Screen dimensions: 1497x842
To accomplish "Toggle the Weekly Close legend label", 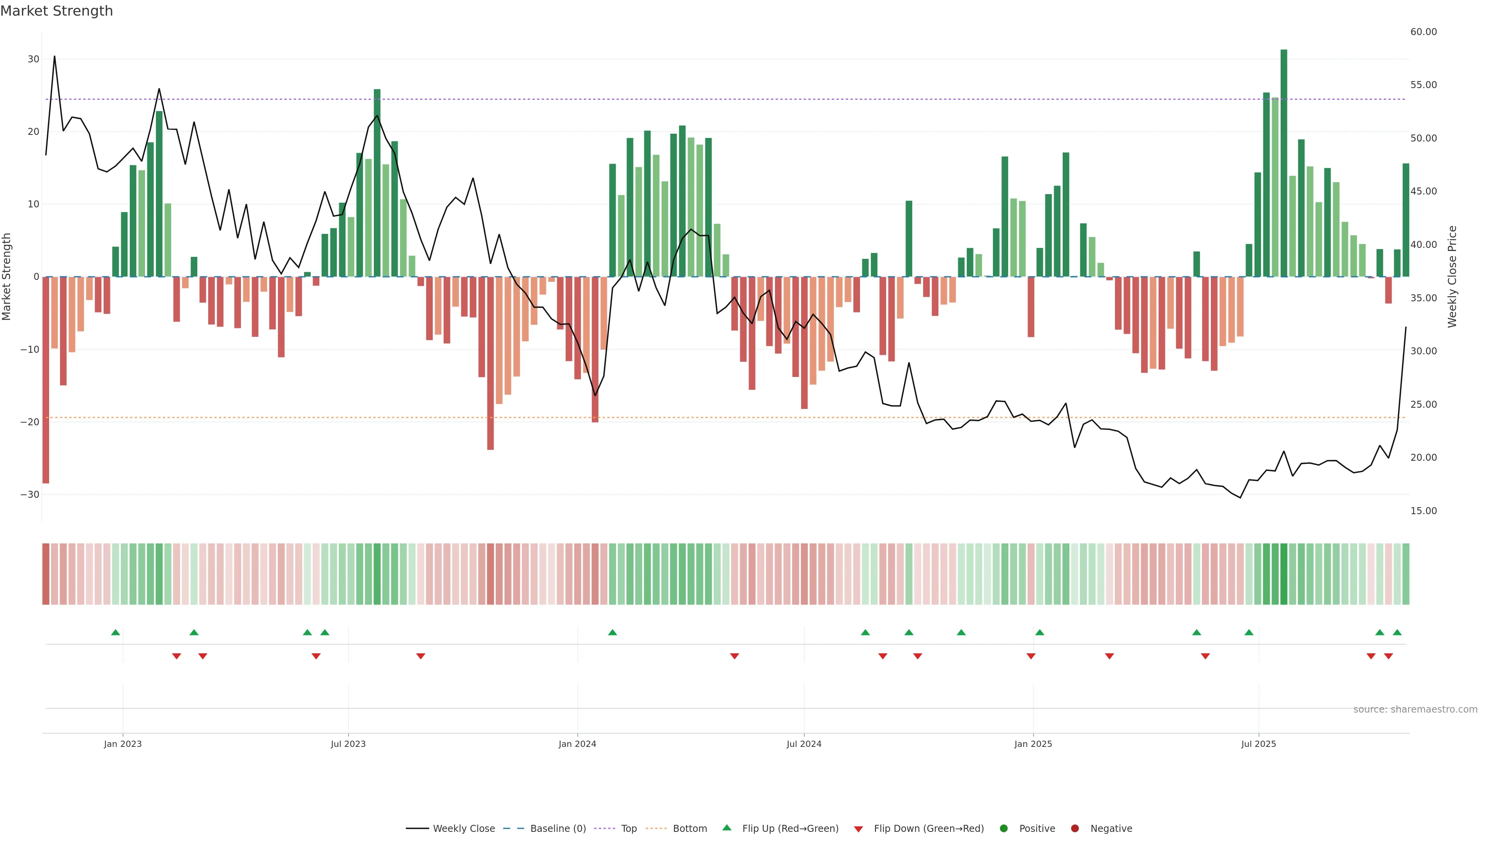I will pyautogui.click(x=464, y=829).
